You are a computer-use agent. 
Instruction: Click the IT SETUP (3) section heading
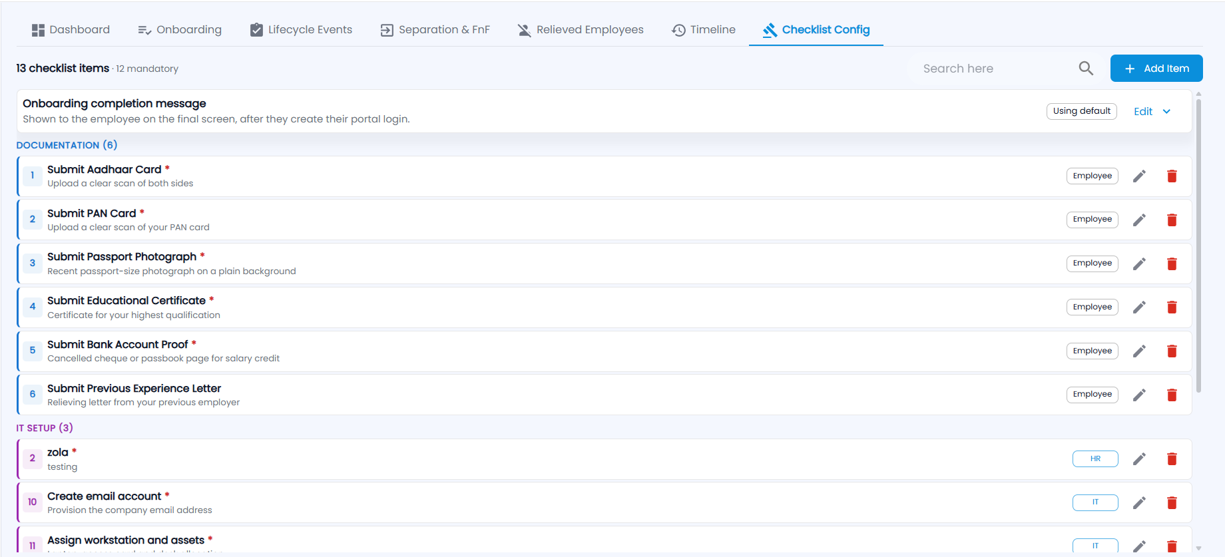click(x=45, y=428)
